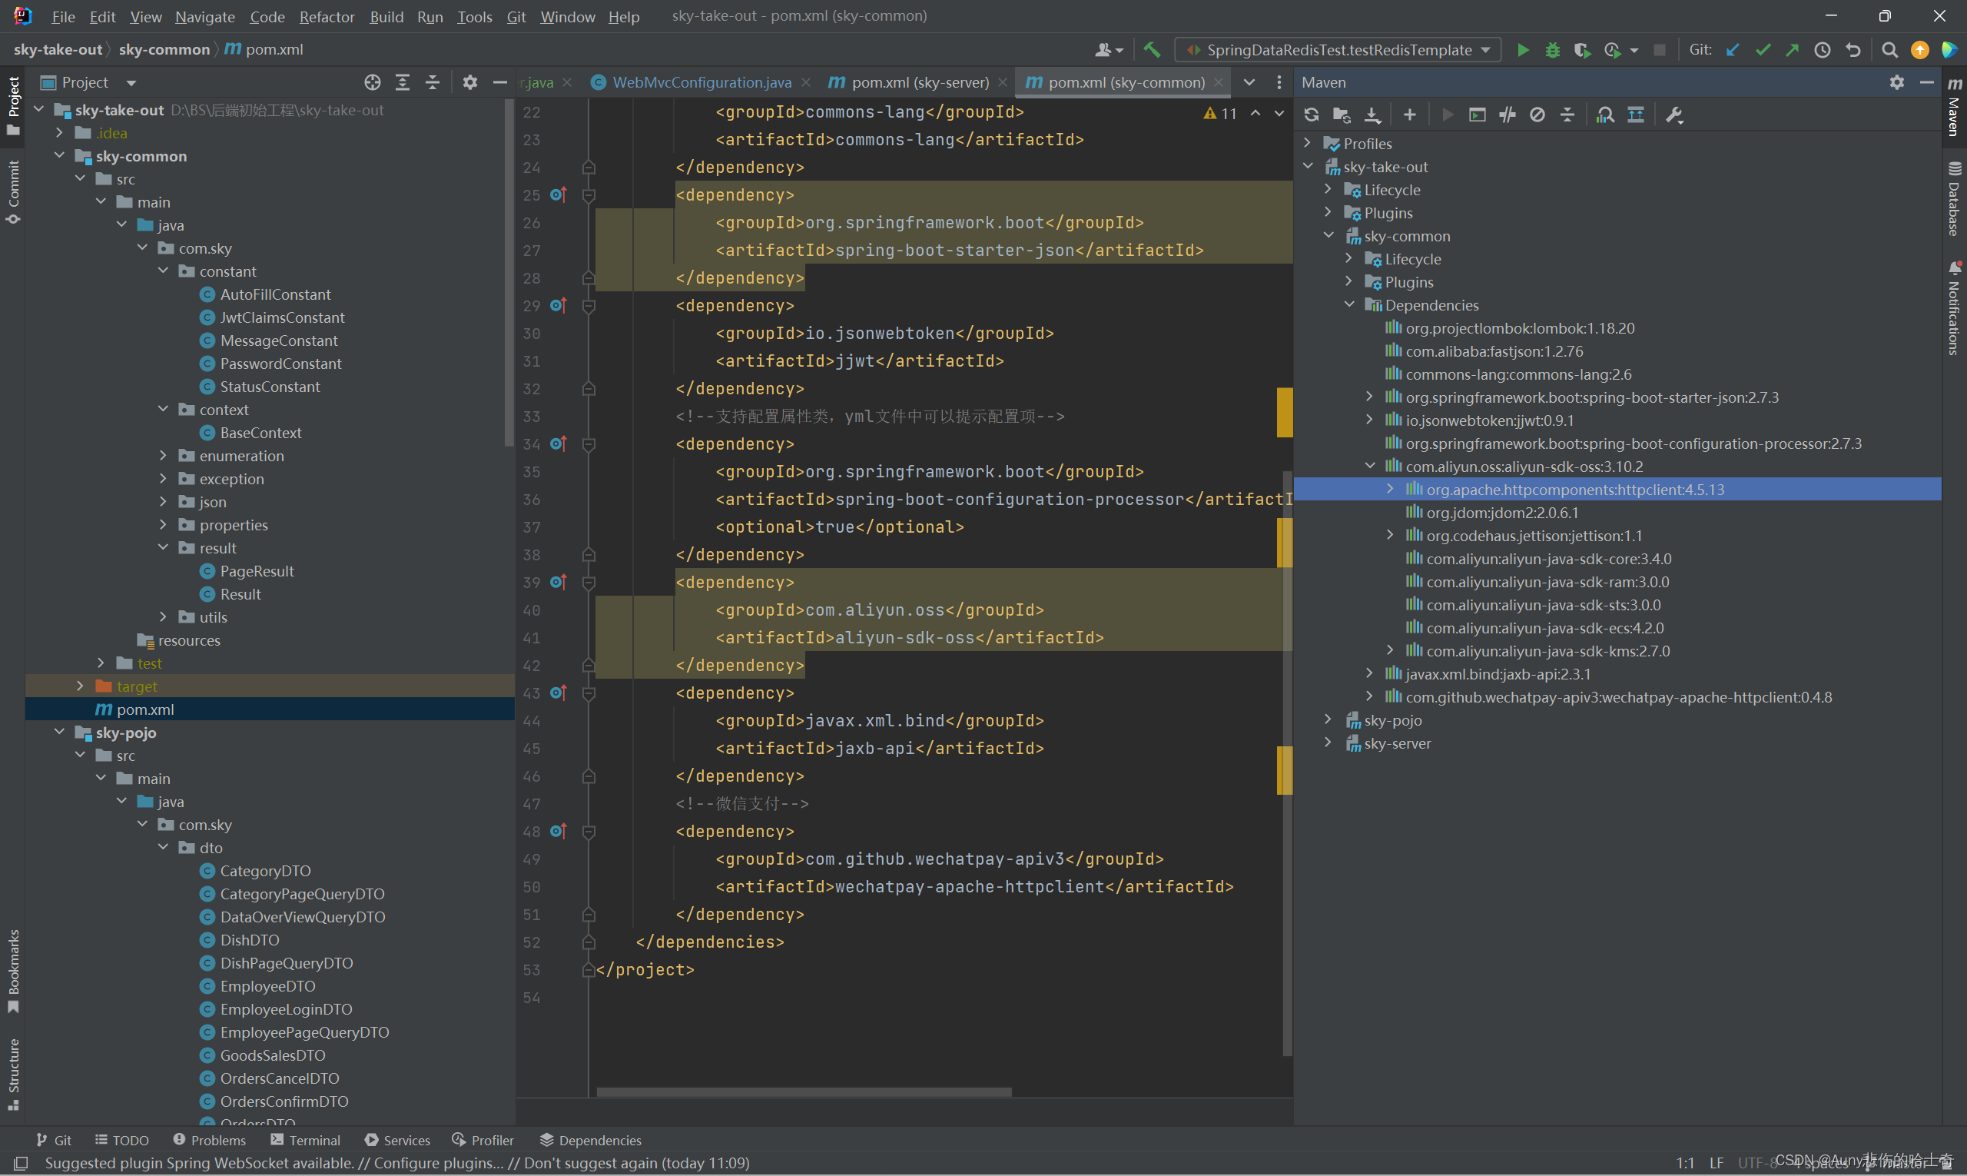
Task: Build project with hammer icon
Action: click(x=1152, y=50)
